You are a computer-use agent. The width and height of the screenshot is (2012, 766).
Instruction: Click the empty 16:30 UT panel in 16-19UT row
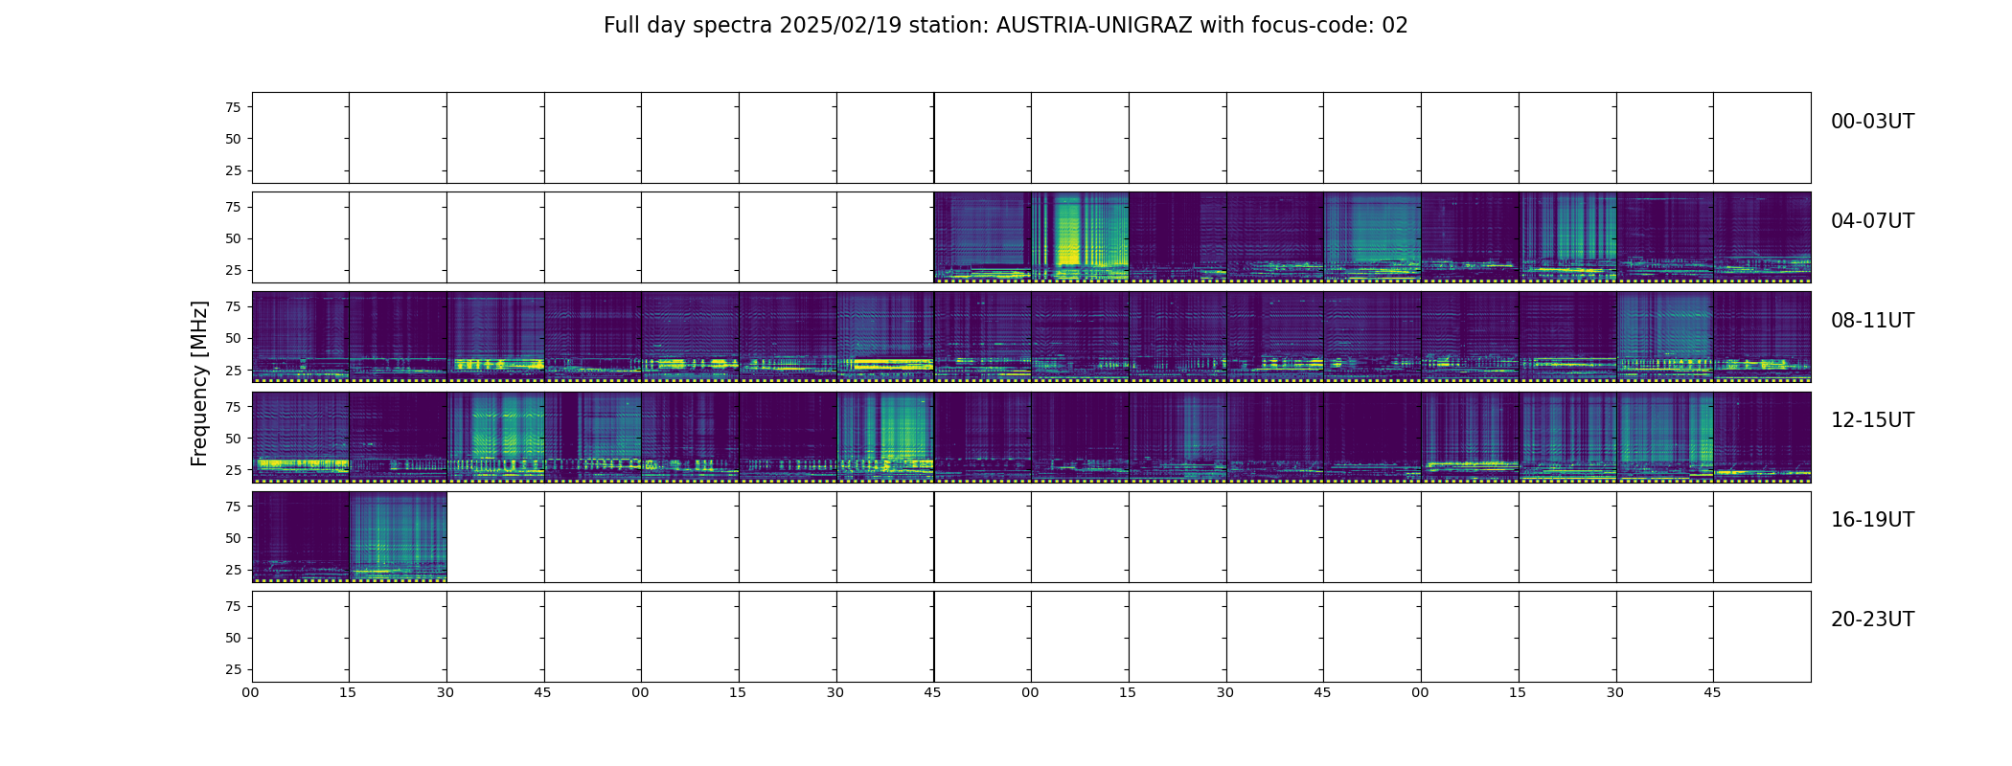[x=495, y=536]
